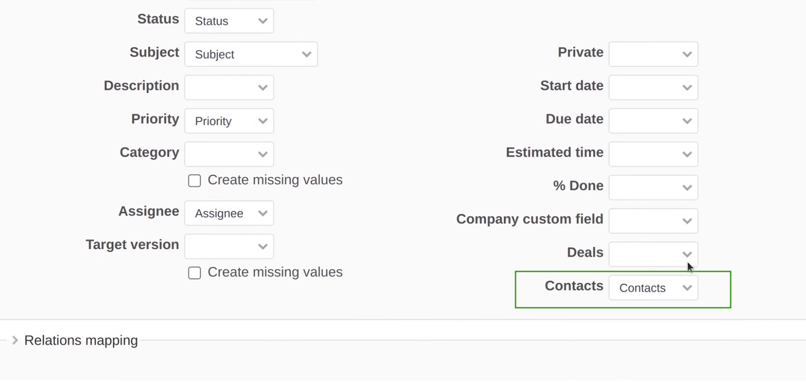The image size is (806, 384).
Task: Enable Create missing values under Target version
Action: [x=194, y=273]
